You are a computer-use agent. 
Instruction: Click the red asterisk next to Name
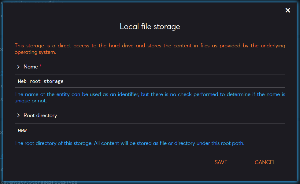41,65
